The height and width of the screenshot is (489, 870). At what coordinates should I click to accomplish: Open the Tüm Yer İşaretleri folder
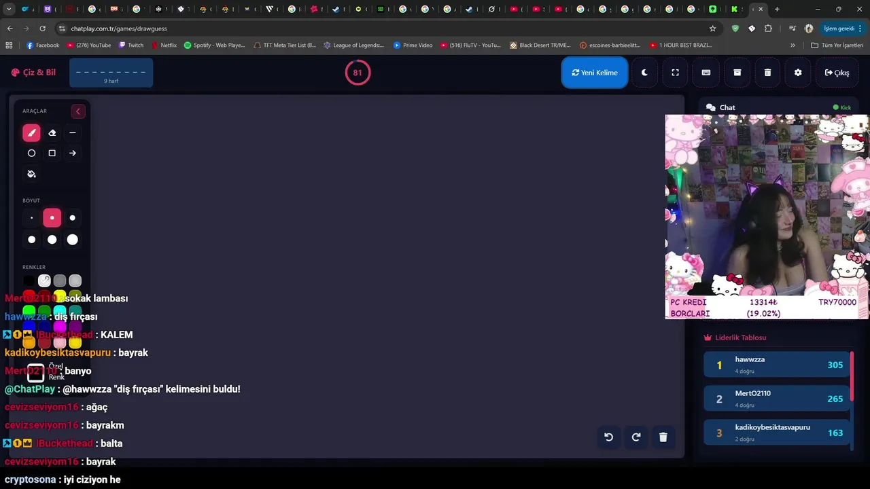point(837,46)
